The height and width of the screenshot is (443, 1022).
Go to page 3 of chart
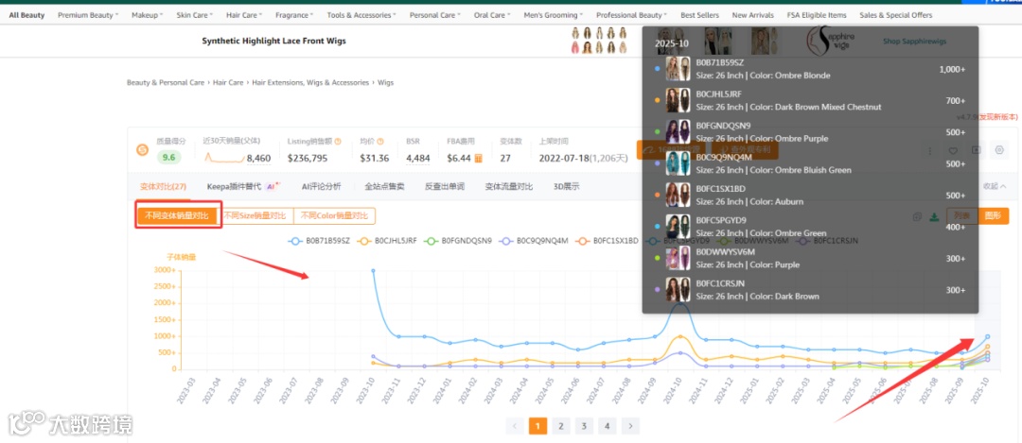(x=583, y=426)
